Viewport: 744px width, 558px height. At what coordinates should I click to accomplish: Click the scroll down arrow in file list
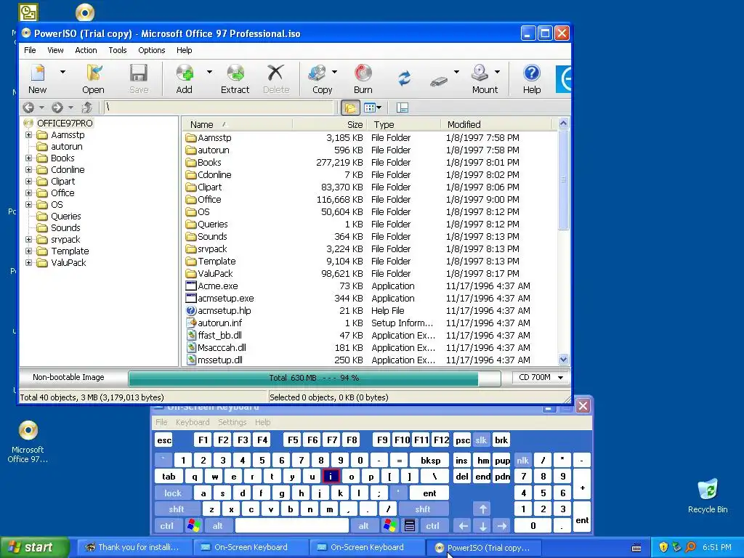point(563,359)
